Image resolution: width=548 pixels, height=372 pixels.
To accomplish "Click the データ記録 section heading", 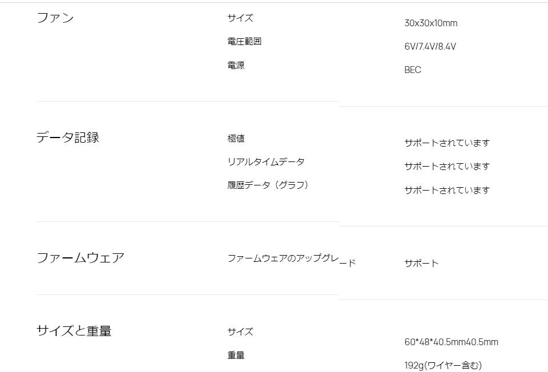I will 68,138.
